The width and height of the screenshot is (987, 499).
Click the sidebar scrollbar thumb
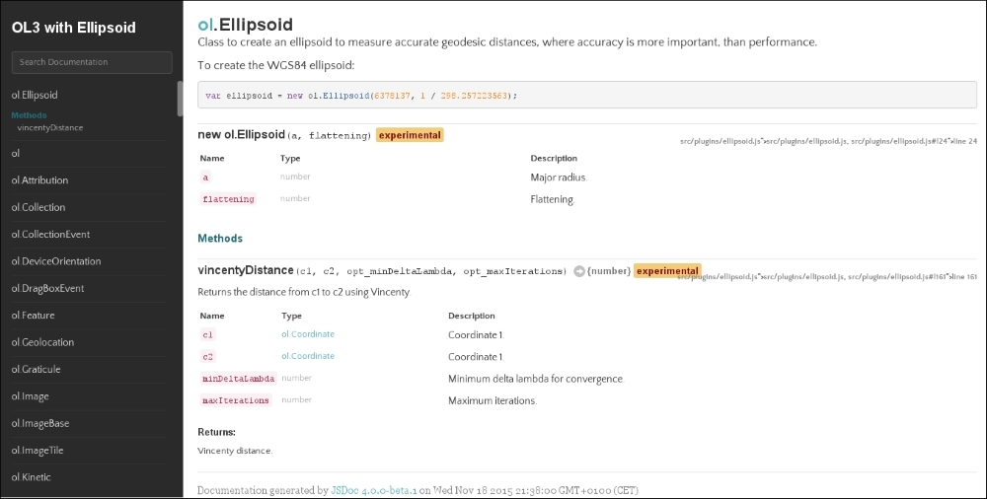[x=180, y=99]
